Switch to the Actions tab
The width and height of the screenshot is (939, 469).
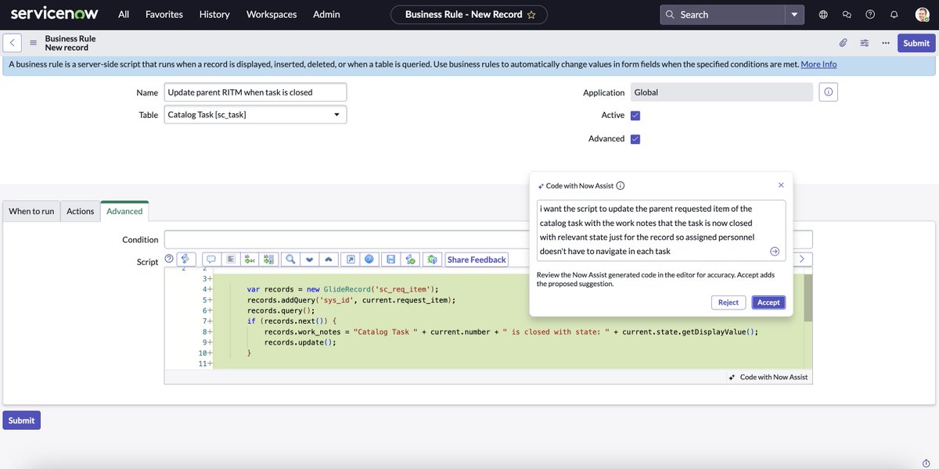click(80, 211)
